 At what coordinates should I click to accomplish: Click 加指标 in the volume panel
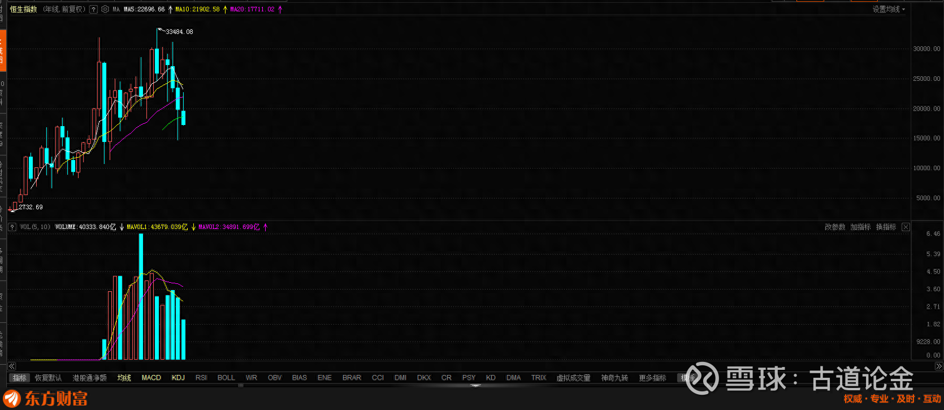click(x=860, y=227)
